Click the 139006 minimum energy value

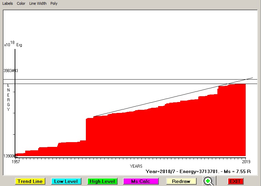point(10,156)
